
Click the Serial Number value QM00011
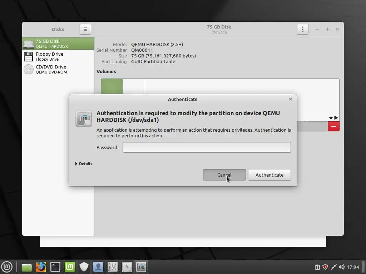(142, 50)
